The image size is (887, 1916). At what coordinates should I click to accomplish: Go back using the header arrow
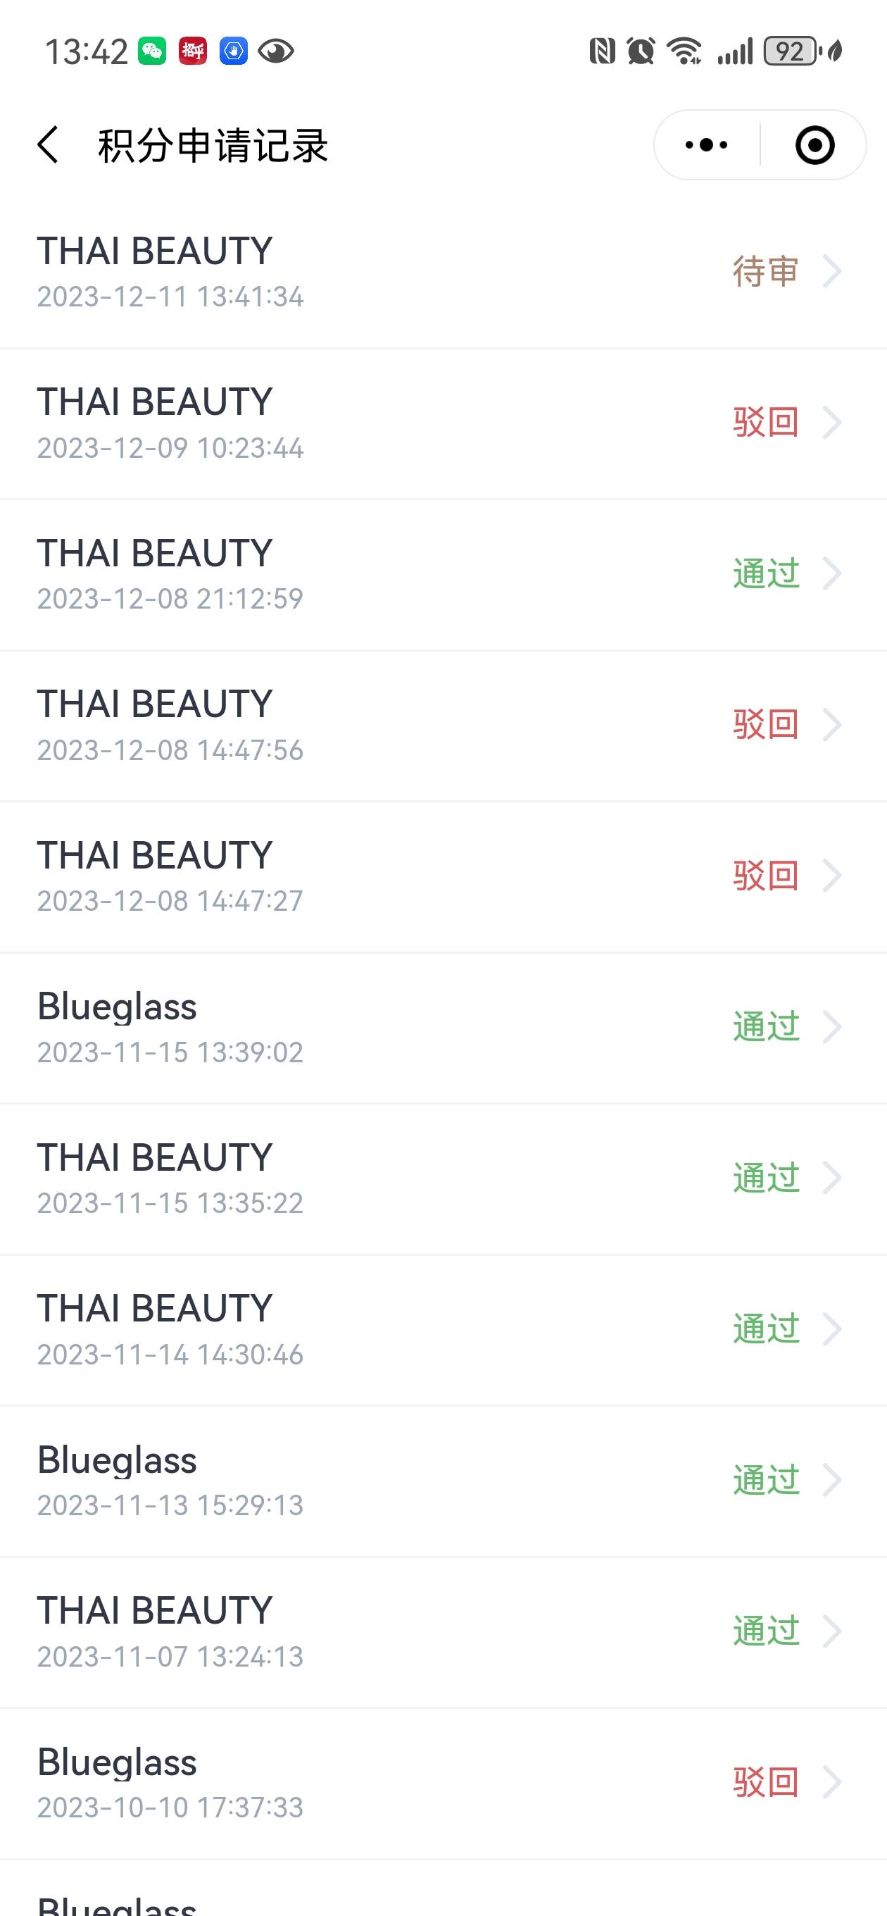click(x=48, y=144)
